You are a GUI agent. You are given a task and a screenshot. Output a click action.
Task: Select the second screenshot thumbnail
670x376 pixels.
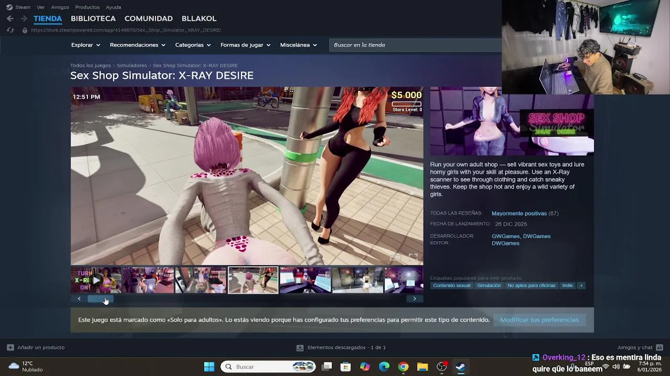tap(148, 280)
